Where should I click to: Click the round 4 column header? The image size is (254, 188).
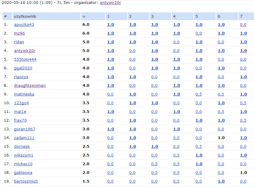(x=174, y=16)
